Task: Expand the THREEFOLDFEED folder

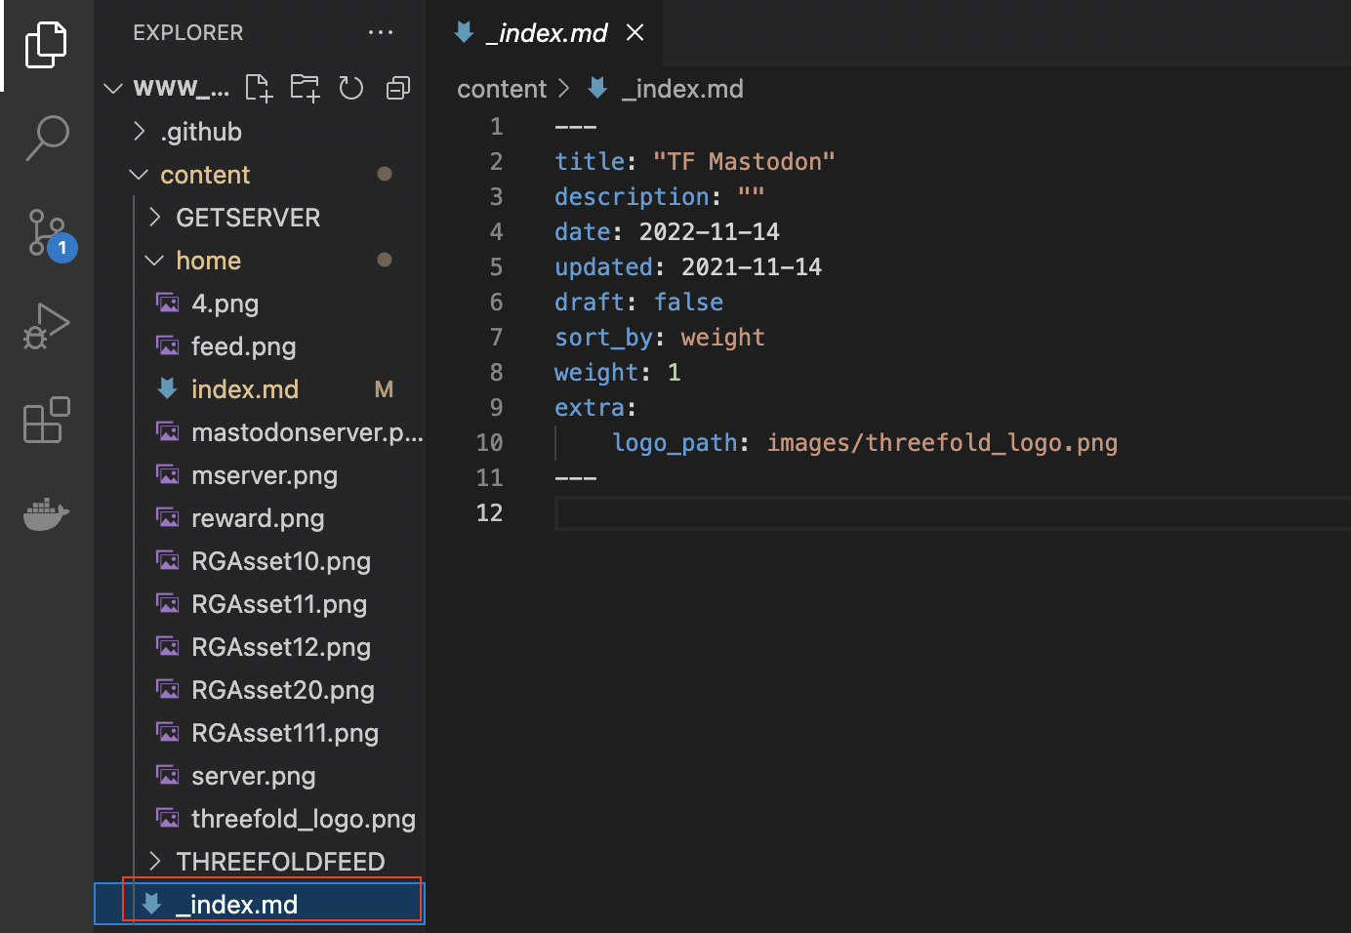Action: coord(280,862)
